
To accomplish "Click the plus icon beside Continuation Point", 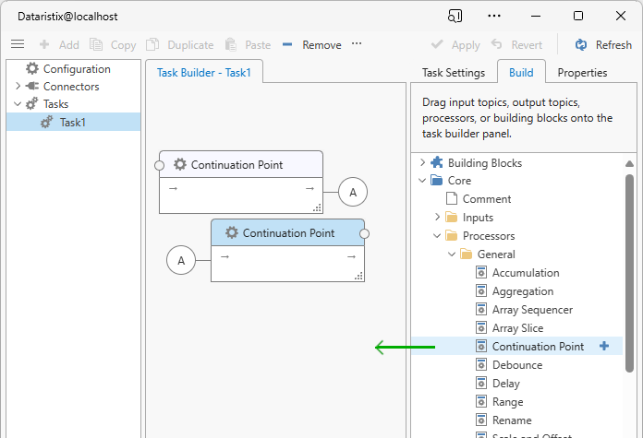I will pos(604,346).
